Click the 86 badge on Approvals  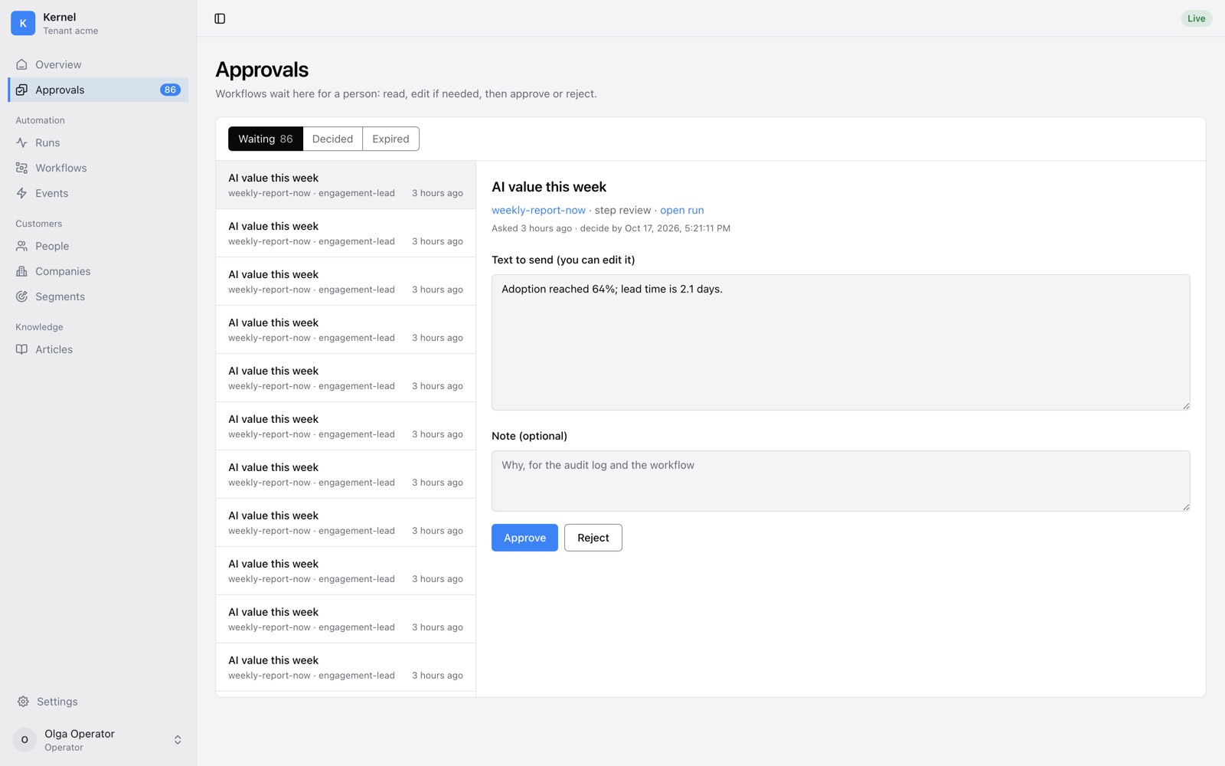coord(170,90)
